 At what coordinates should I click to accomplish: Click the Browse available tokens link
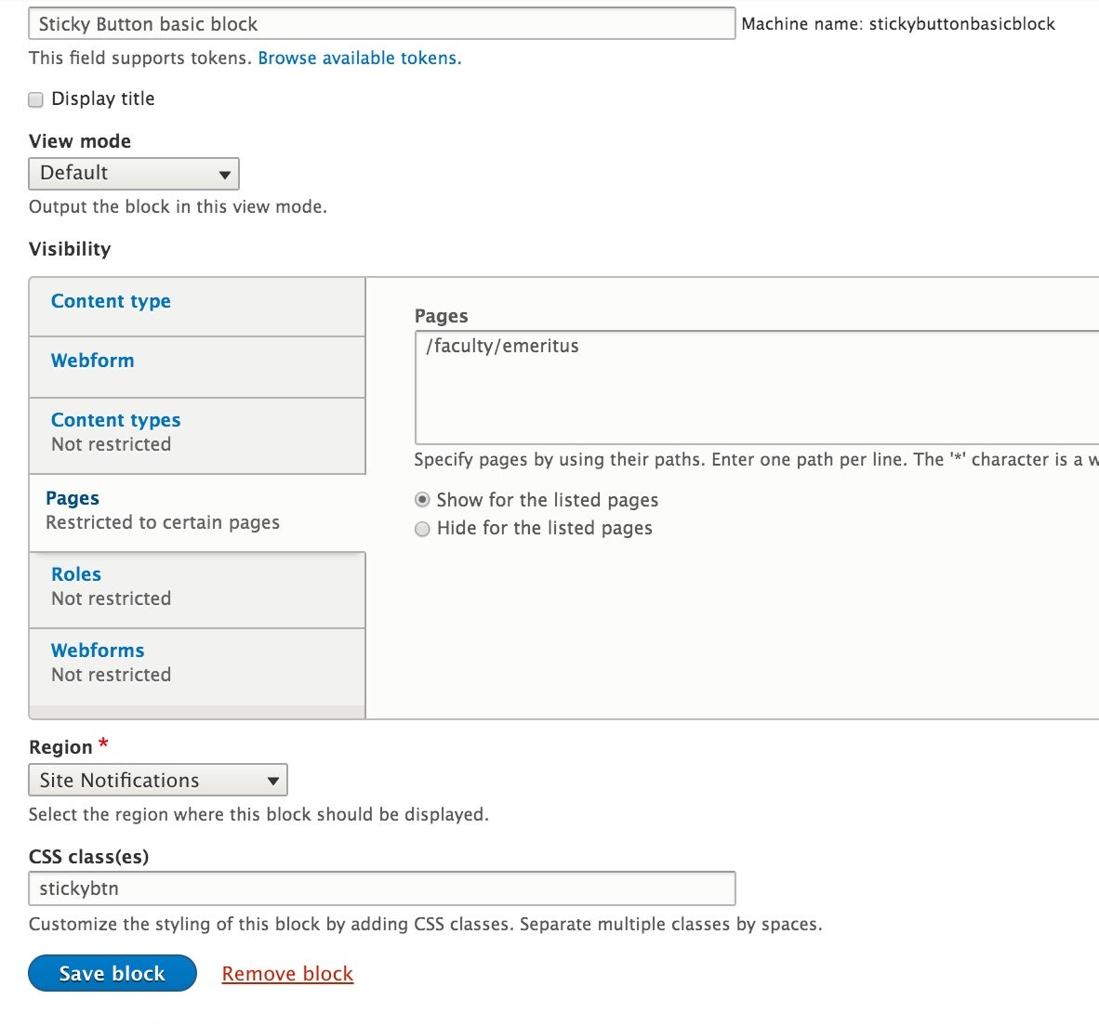(x=359, y=58)
